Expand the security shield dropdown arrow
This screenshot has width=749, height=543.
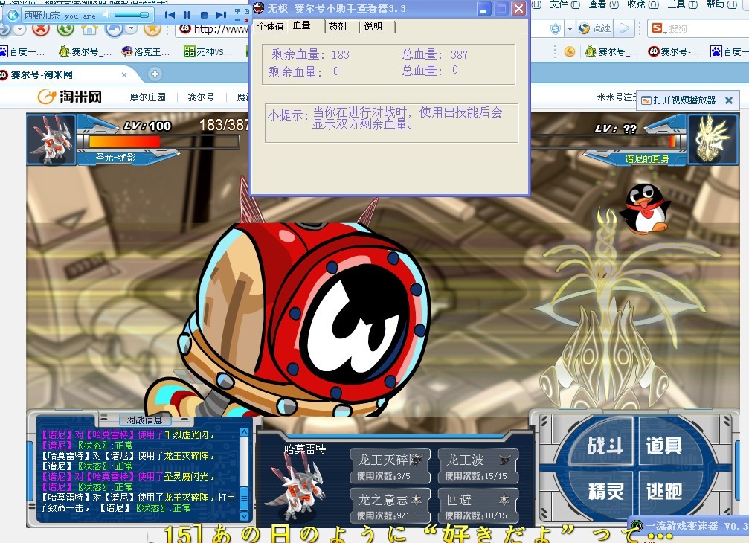570,29
